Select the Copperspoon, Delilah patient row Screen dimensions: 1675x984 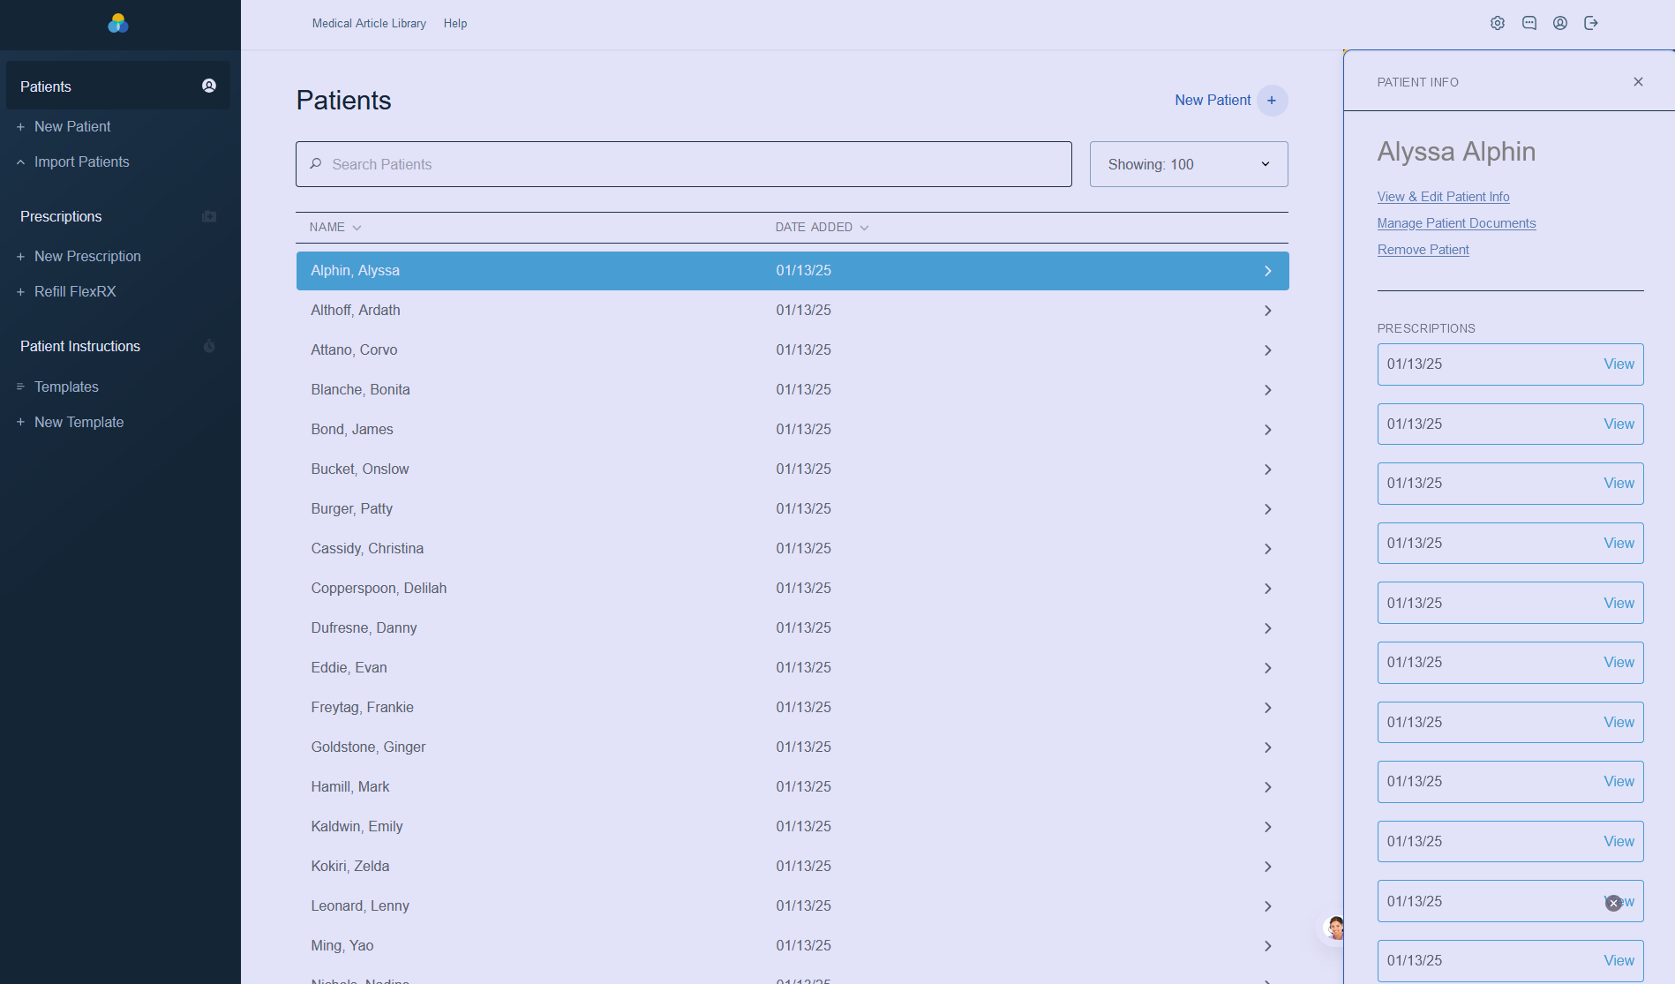tap(792, 588)
